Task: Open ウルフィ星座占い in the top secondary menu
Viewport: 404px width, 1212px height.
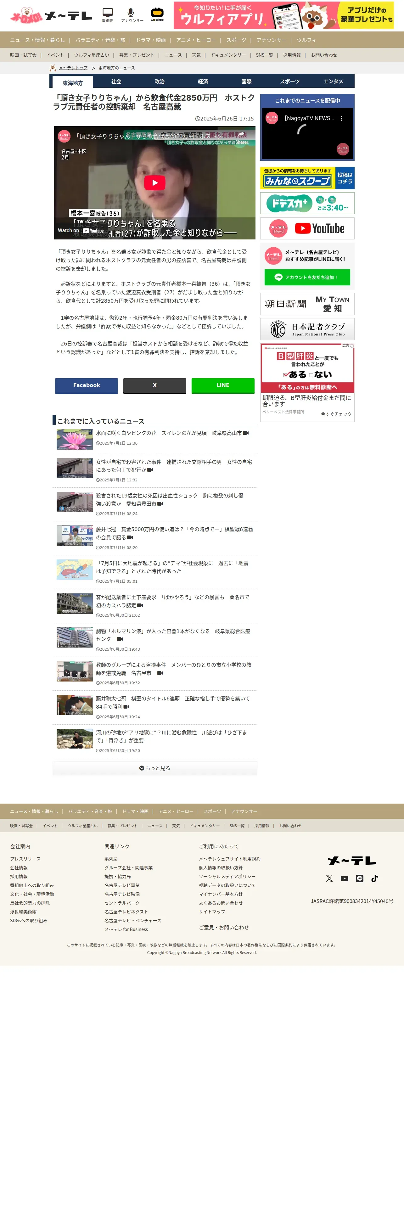Action: click(91, 55)
